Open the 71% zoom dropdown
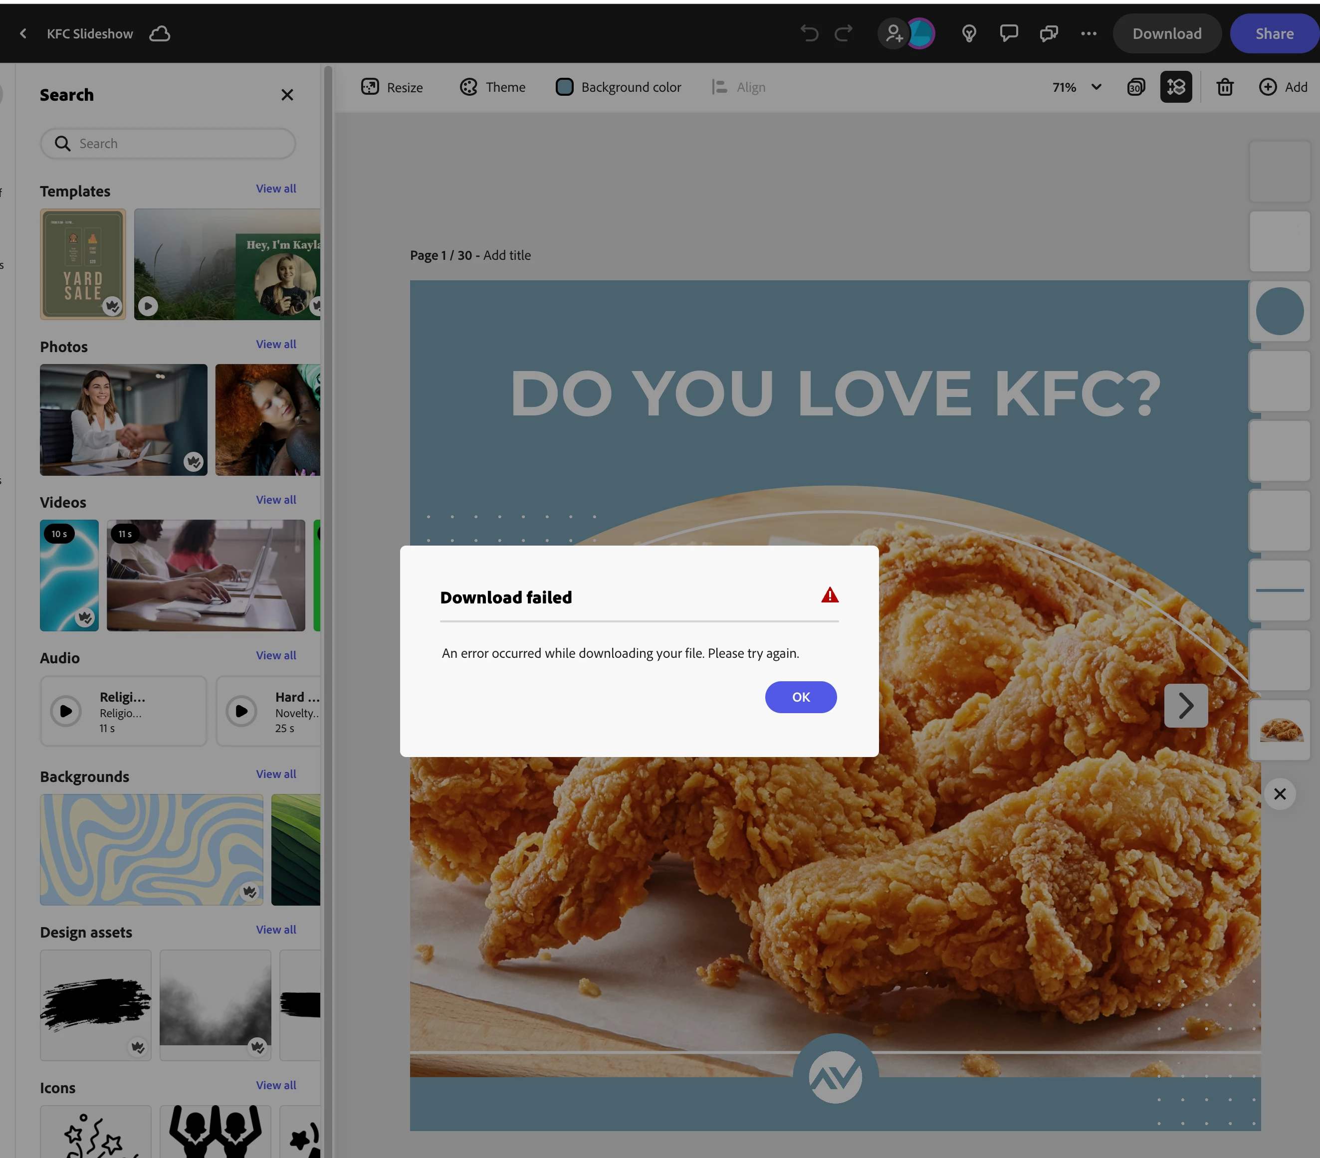 pos(1077,87)
